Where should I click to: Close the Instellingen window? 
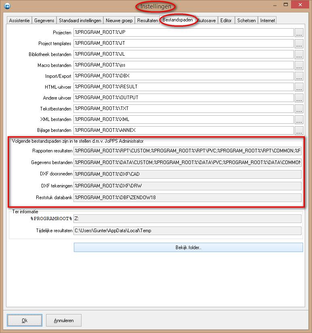pos(300,5)
